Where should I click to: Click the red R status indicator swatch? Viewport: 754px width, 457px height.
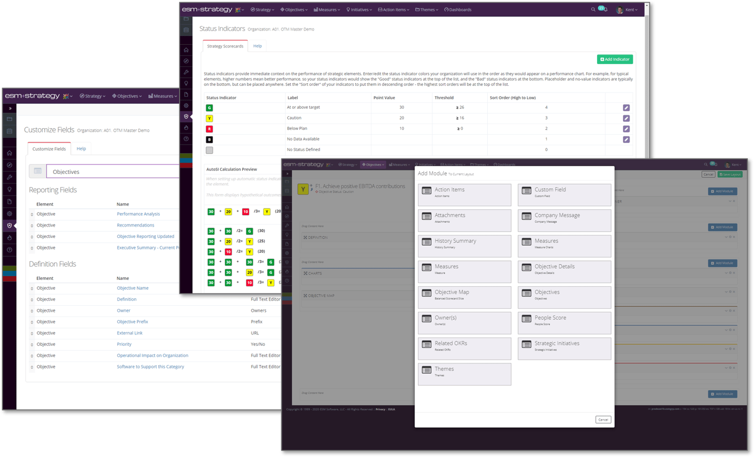click(x=209, y=129)
